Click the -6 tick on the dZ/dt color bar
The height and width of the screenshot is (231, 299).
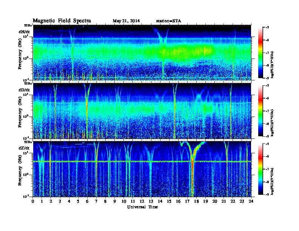[267, 157]
